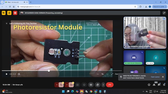
Task: Open meeting details info icon
Action: (149, 85)
